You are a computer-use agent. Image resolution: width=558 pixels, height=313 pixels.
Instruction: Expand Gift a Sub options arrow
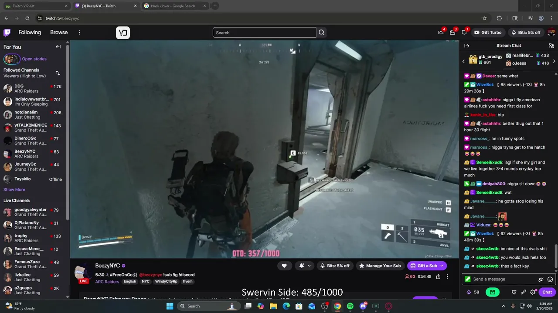point(442,266)
